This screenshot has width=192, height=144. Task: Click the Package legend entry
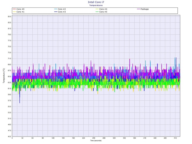tap(143, 9)
